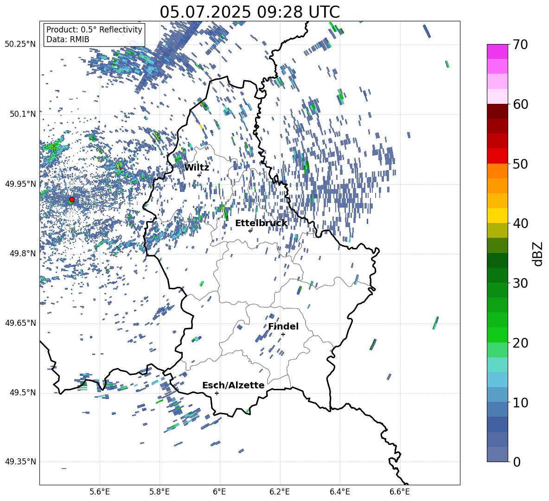
Task: Click the Product: 0.5° Reflectivity text
Action: click(x=94, y=30)
